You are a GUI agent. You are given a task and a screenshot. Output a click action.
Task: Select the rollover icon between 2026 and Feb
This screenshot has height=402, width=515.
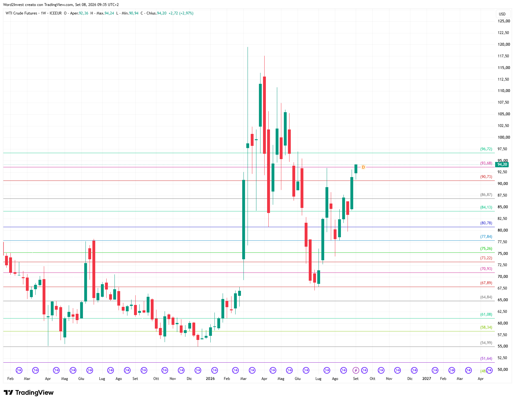coord(214,370)
